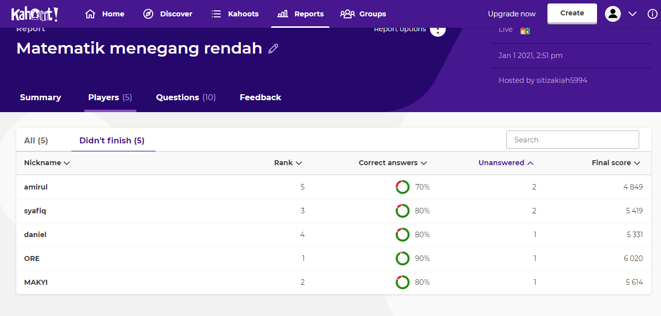Image resolution: width=661 pixels, height=316 pixels.
Task: Open Groups in navigation
Action: [x=363, y=14]
